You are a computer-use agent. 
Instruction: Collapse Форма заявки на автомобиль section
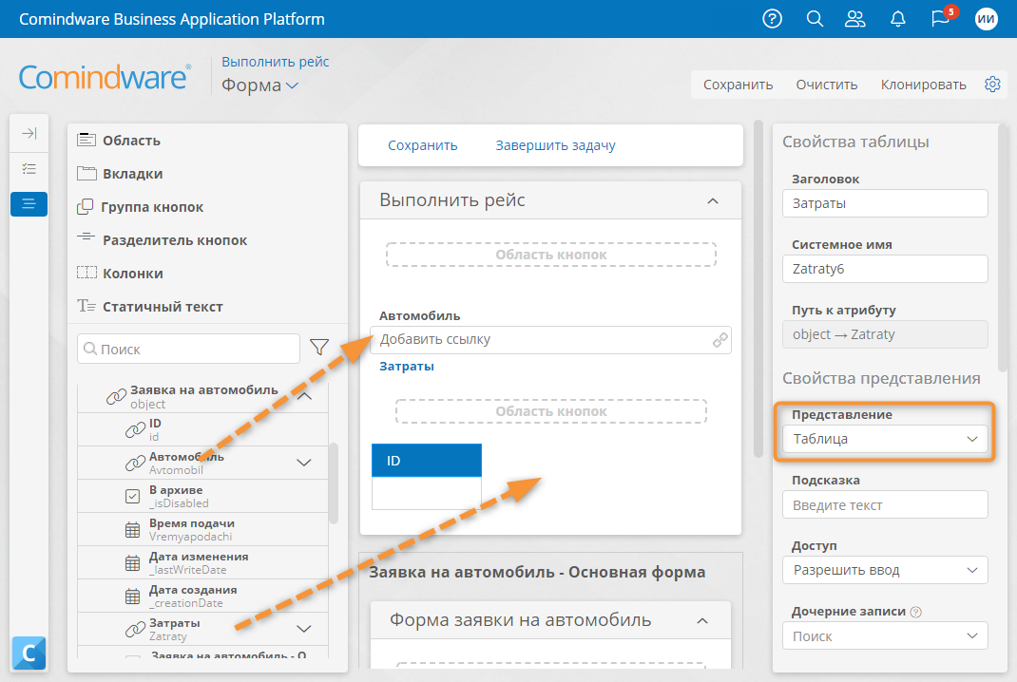(702, 621)
